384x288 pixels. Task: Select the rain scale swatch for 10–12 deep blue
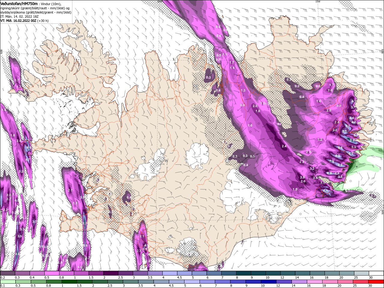[268, 282]
